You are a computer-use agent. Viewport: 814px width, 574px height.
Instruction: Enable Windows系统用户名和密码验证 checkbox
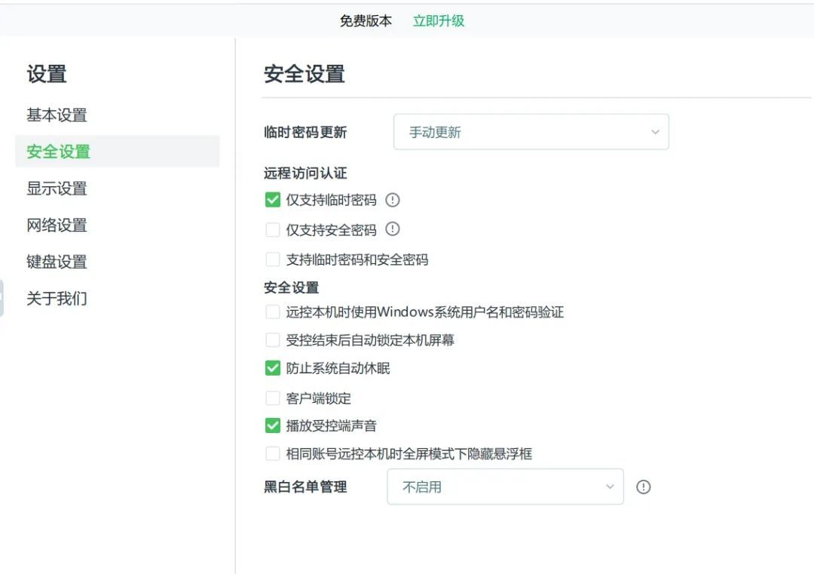coord(273,312)
